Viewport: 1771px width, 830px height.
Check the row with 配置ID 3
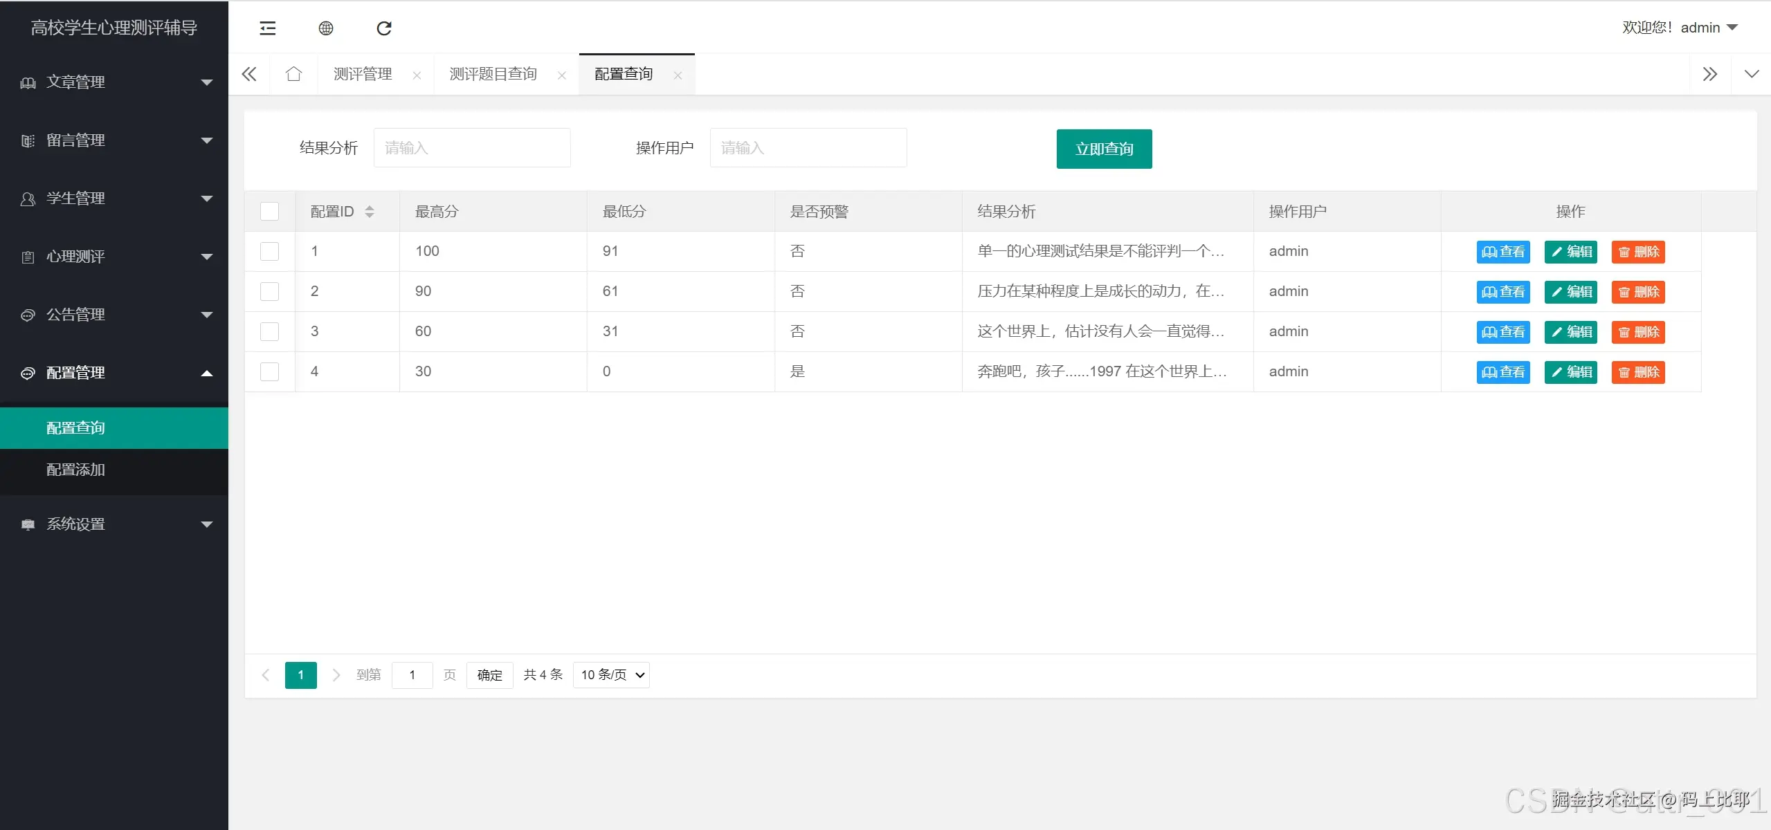click(269, 332)
